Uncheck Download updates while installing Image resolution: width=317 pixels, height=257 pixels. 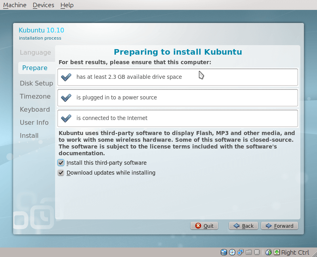[61, 173]
